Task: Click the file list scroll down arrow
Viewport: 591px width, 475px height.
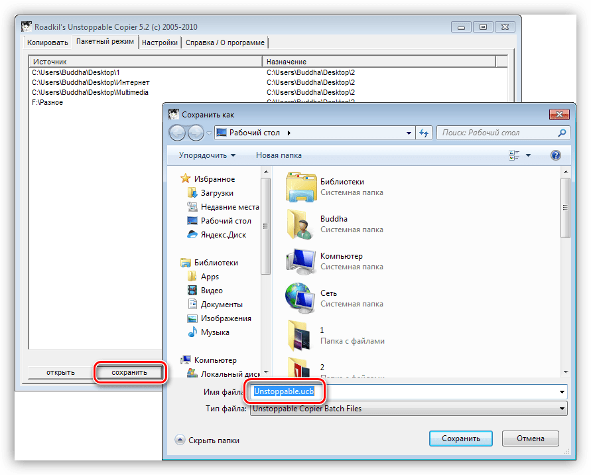Action: pyautogui.click(x=566, y=372)
